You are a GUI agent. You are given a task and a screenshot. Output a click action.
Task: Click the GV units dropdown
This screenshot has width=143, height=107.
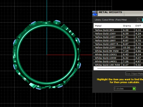140,20
